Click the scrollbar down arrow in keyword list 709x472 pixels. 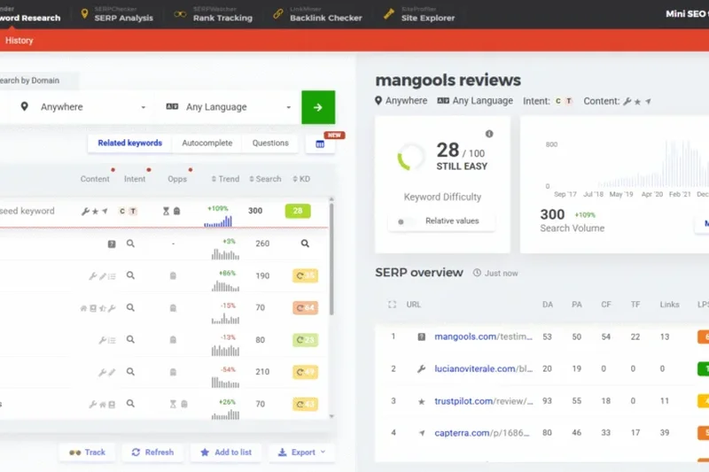[331, 416]
